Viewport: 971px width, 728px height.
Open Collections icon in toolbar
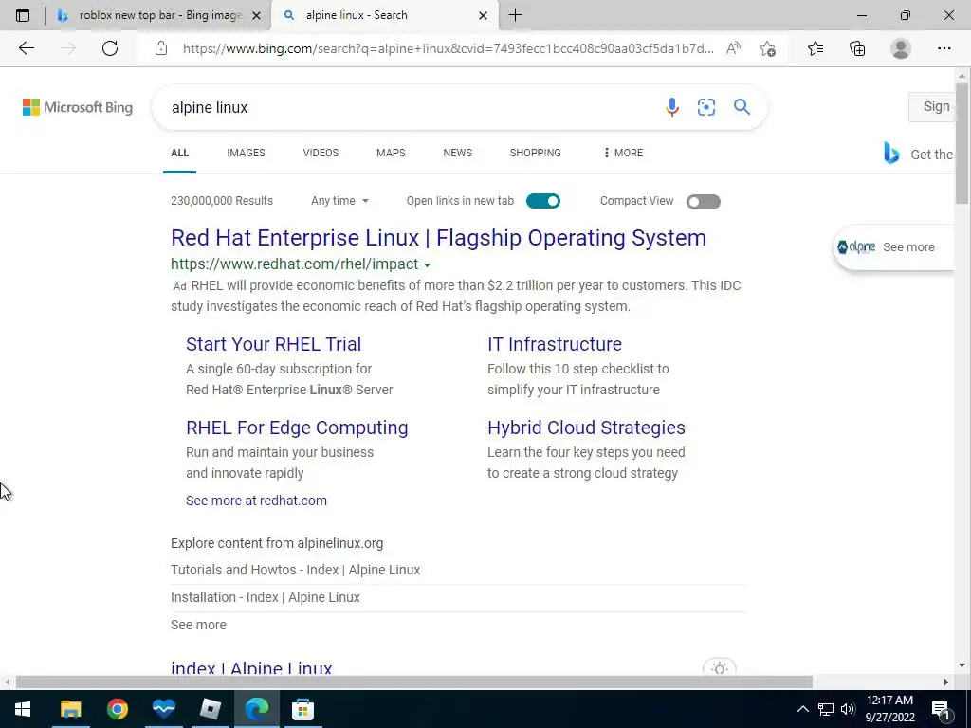coord(857,48)
